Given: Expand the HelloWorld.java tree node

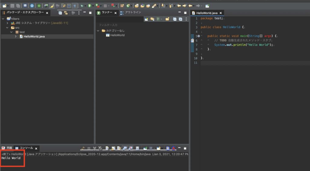Looking at the screenshot, I should tap(16, 36).
